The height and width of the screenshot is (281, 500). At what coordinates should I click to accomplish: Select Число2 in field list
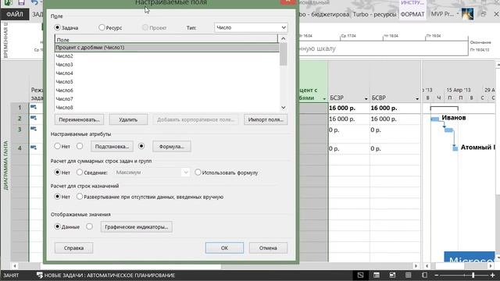click(166, 56)
